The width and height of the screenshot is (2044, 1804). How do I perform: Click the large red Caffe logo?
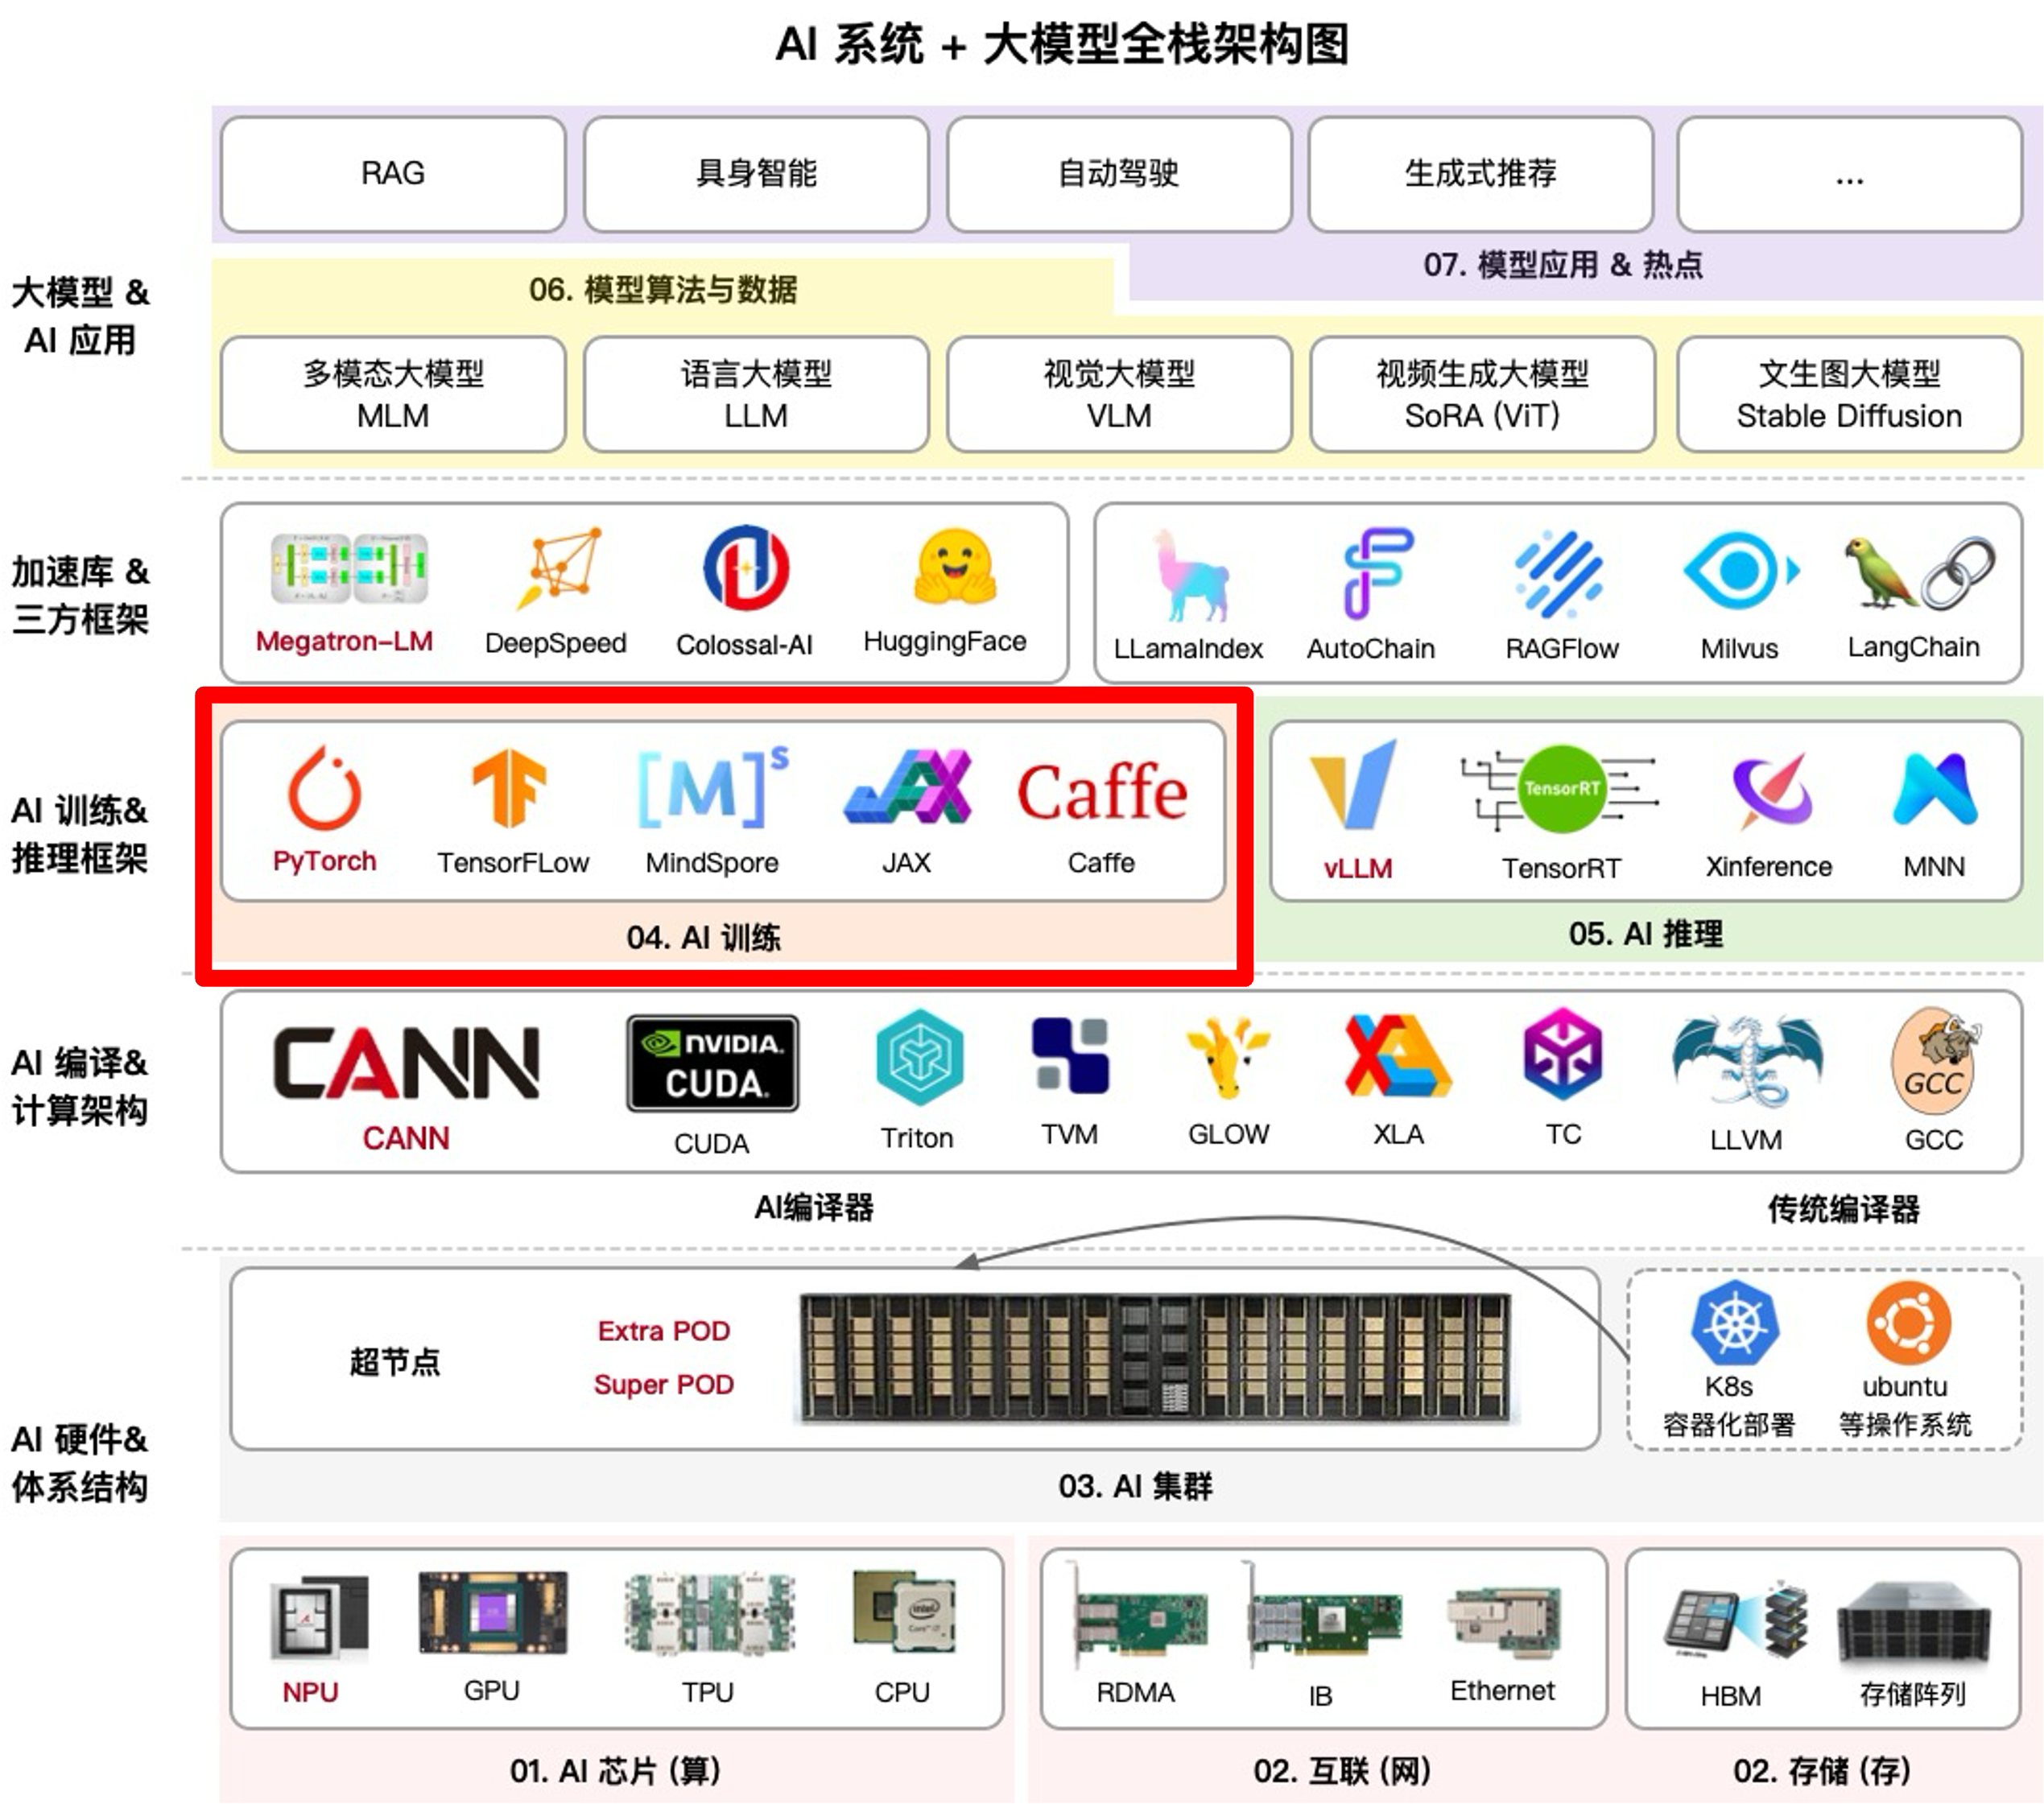pyautogui.click(x=1102, y=793)
